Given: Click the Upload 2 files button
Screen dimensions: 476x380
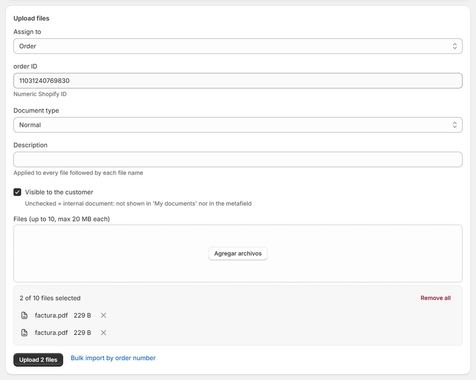Looking at the screenshot, I should pyautogui.click(x=38, y=360).
